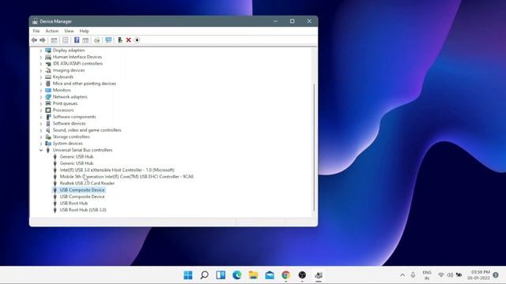Open the File menu

coord(36,31)
